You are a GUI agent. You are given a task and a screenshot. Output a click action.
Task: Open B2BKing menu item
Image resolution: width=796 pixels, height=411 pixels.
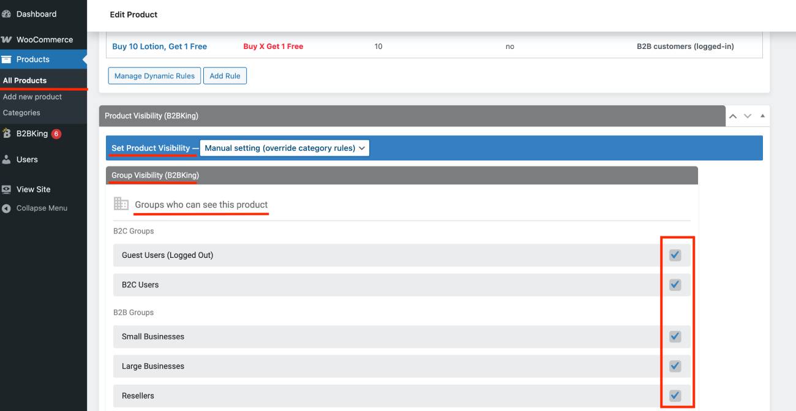coord(32,134)
